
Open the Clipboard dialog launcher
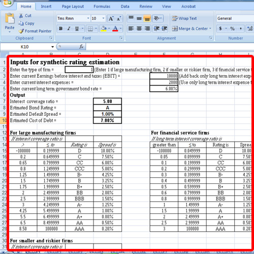click(x=51, y=38)
